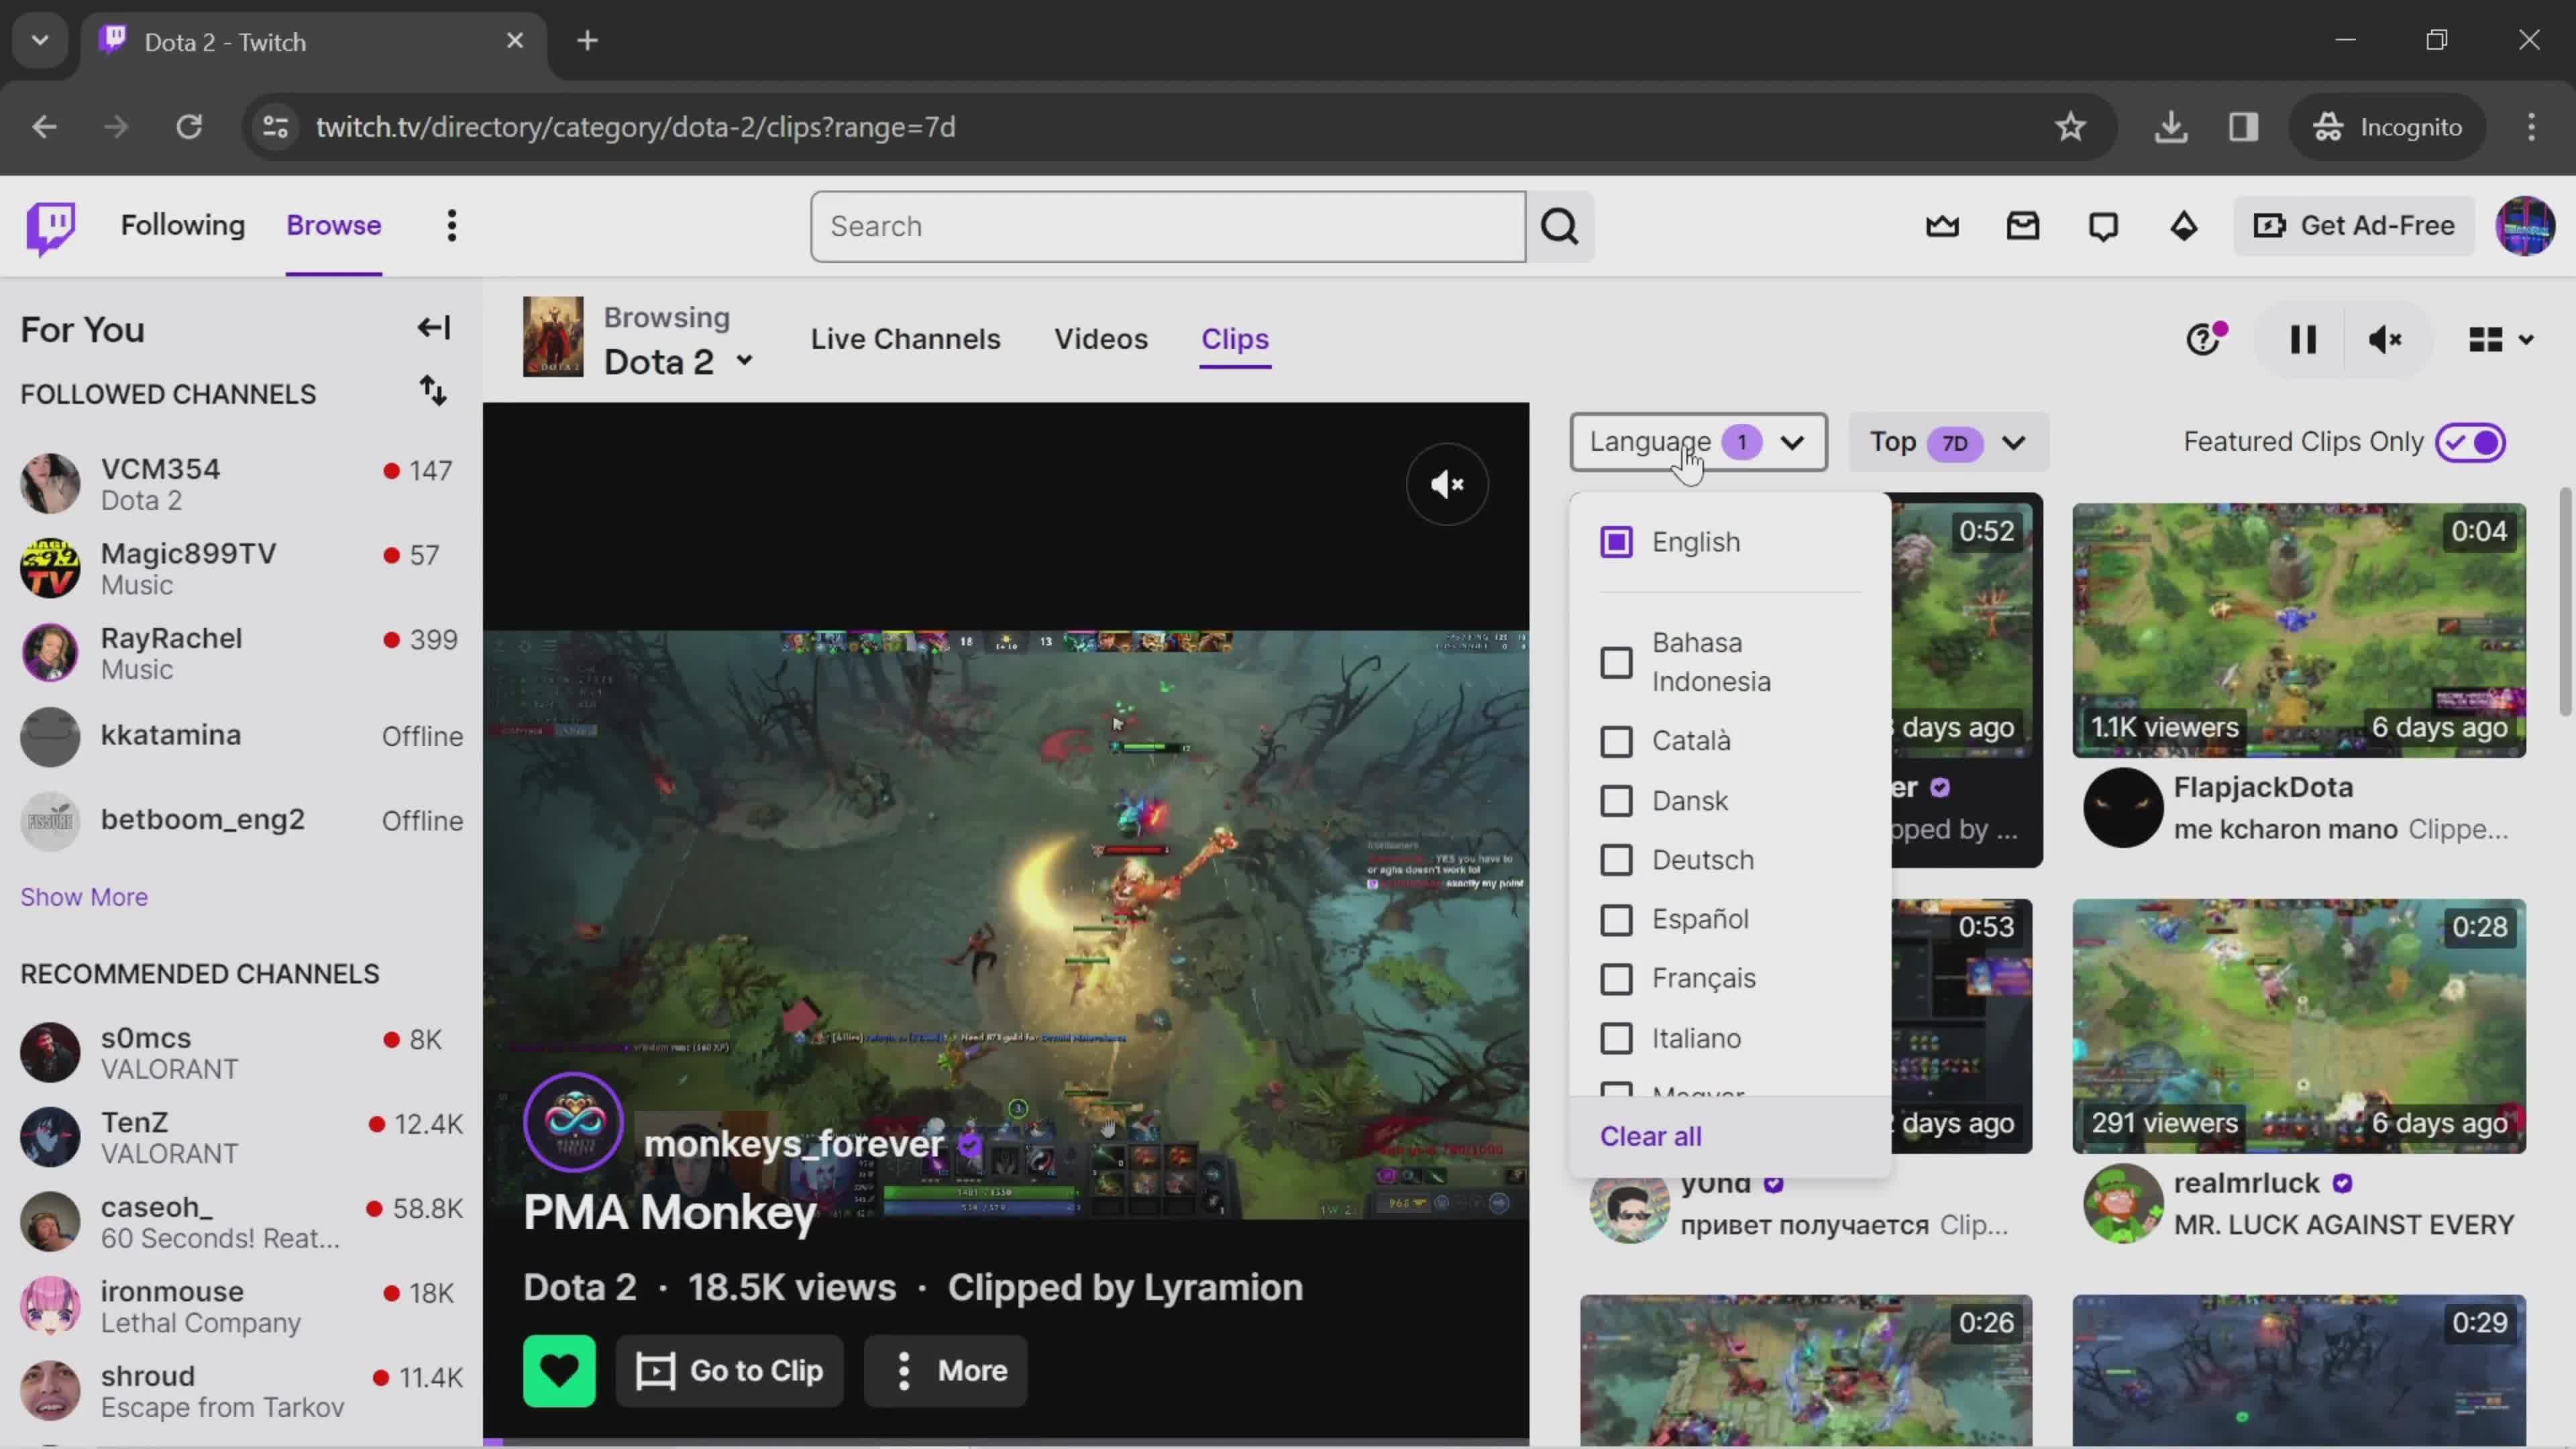
Task: Click into the Search input field
Action: pos(1168,227)
